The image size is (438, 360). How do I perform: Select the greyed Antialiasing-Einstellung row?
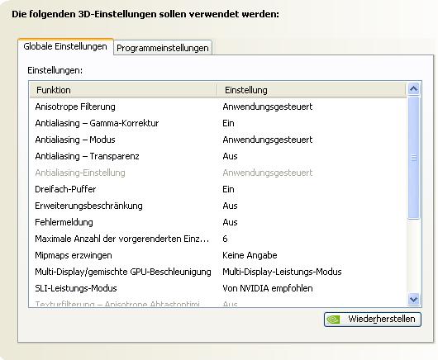218,173
